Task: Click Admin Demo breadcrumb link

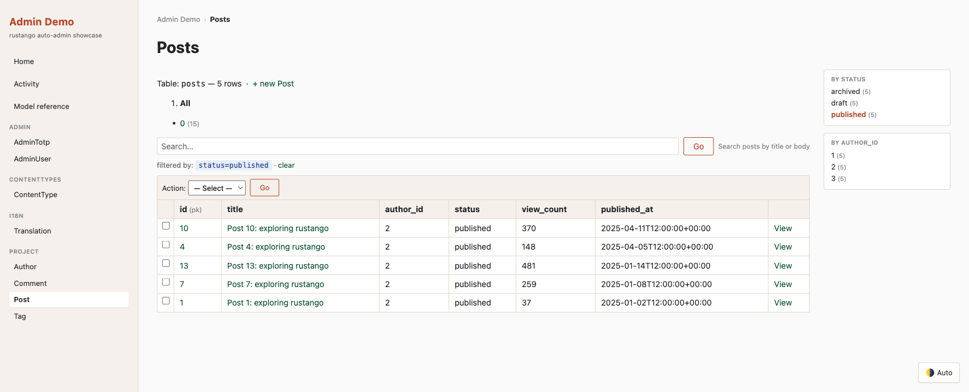Action: click(178, 20)
